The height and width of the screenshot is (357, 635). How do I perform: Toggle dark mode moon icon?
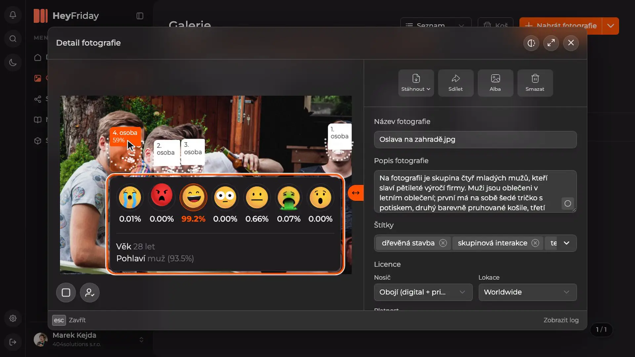pos(13,62)
